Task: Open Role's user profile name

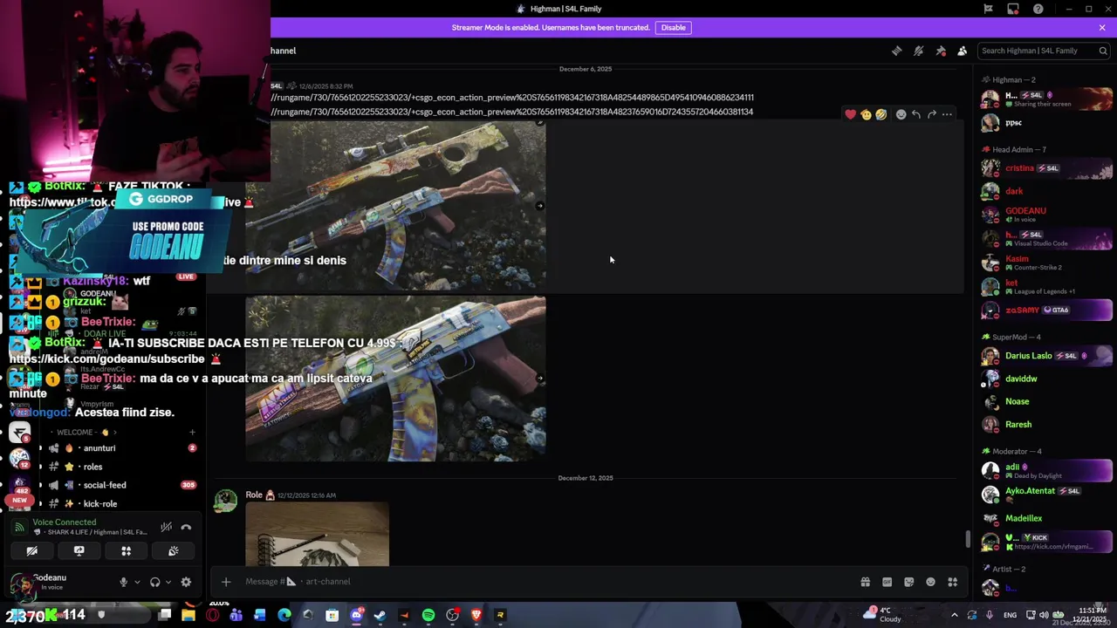Action: pos(254,495)
